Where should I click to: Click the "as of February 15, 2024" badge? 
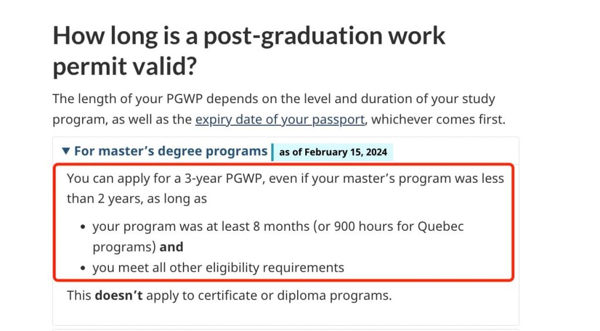[x=333, y=152]
